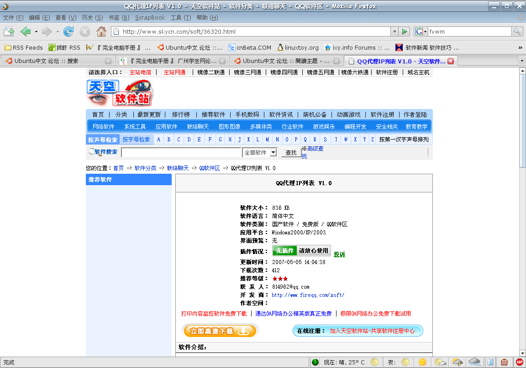Open the 编辑 menu

[39, 18]
